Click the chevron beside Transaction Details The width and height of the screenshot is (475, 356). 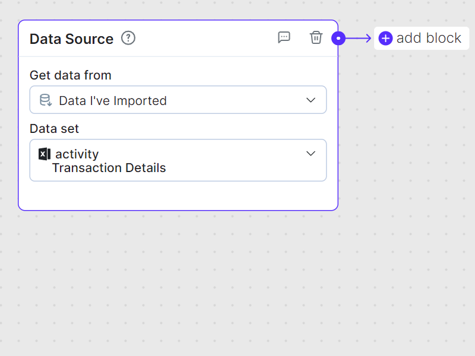pyautogui.click(x=311, y=153)
